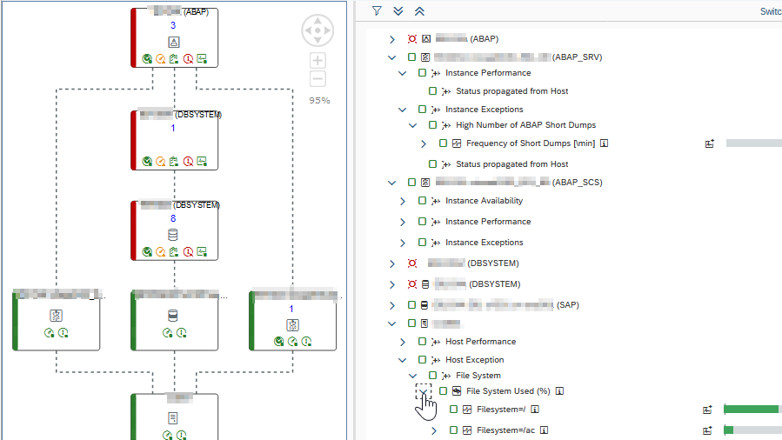782x440 pixels.
Task: Click the Filesystem=/ usage bar
Action: [752, 409]
